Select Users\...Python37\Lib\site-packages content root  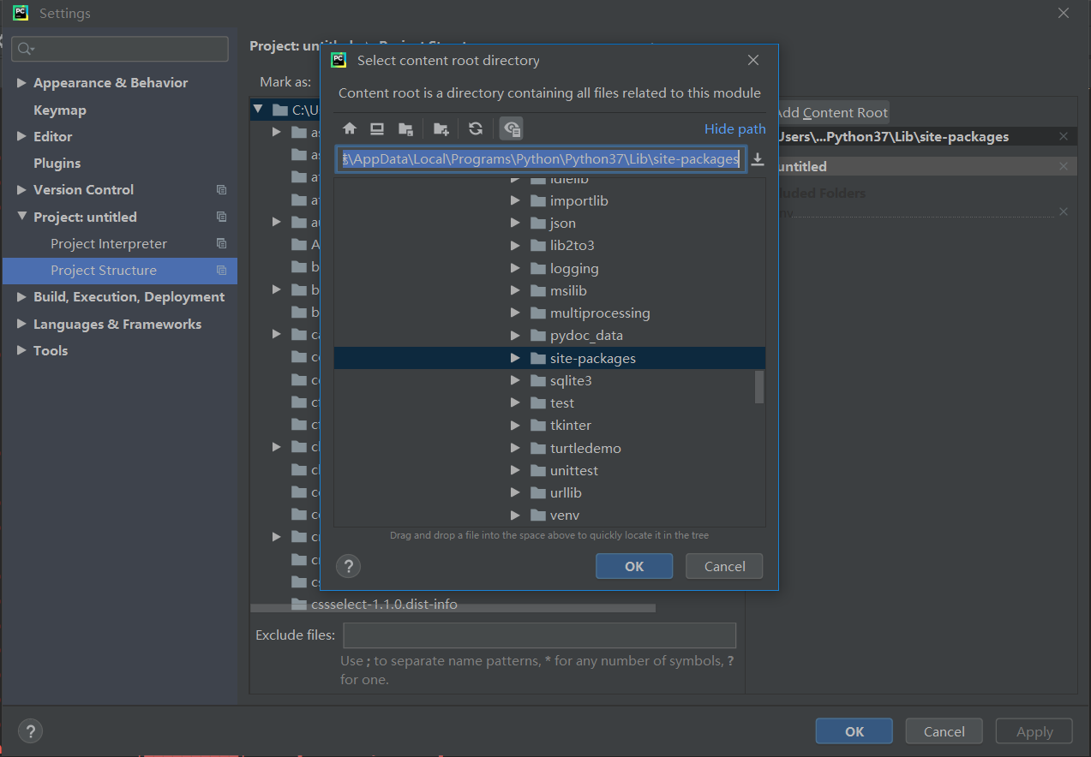(926, 137)
